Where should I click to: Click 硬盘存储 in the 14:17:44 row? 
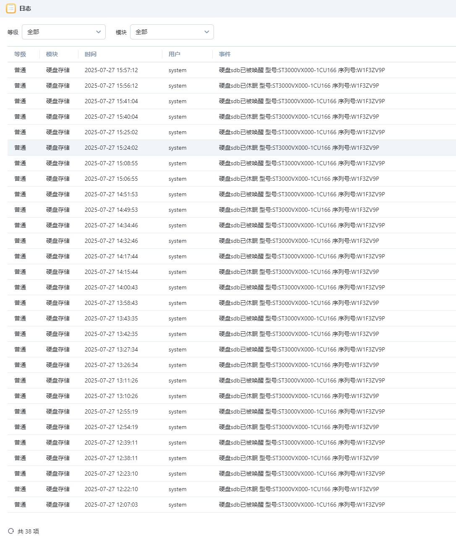coord(58,256)
